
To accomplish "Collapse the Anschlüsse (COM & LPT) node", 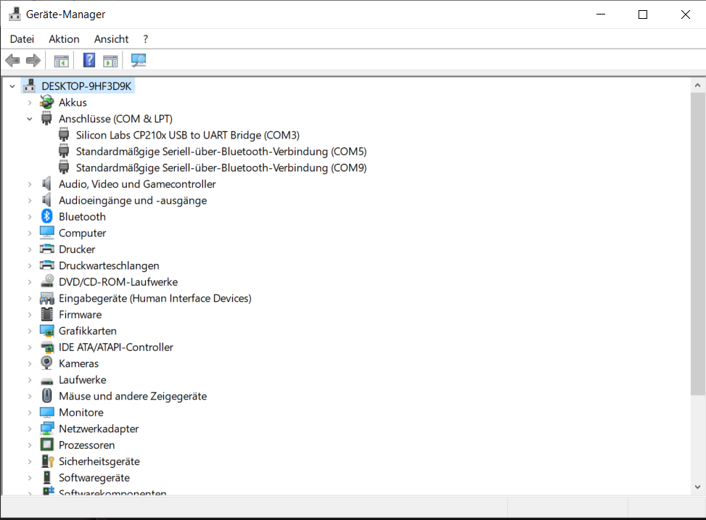I will coord(30,119).
